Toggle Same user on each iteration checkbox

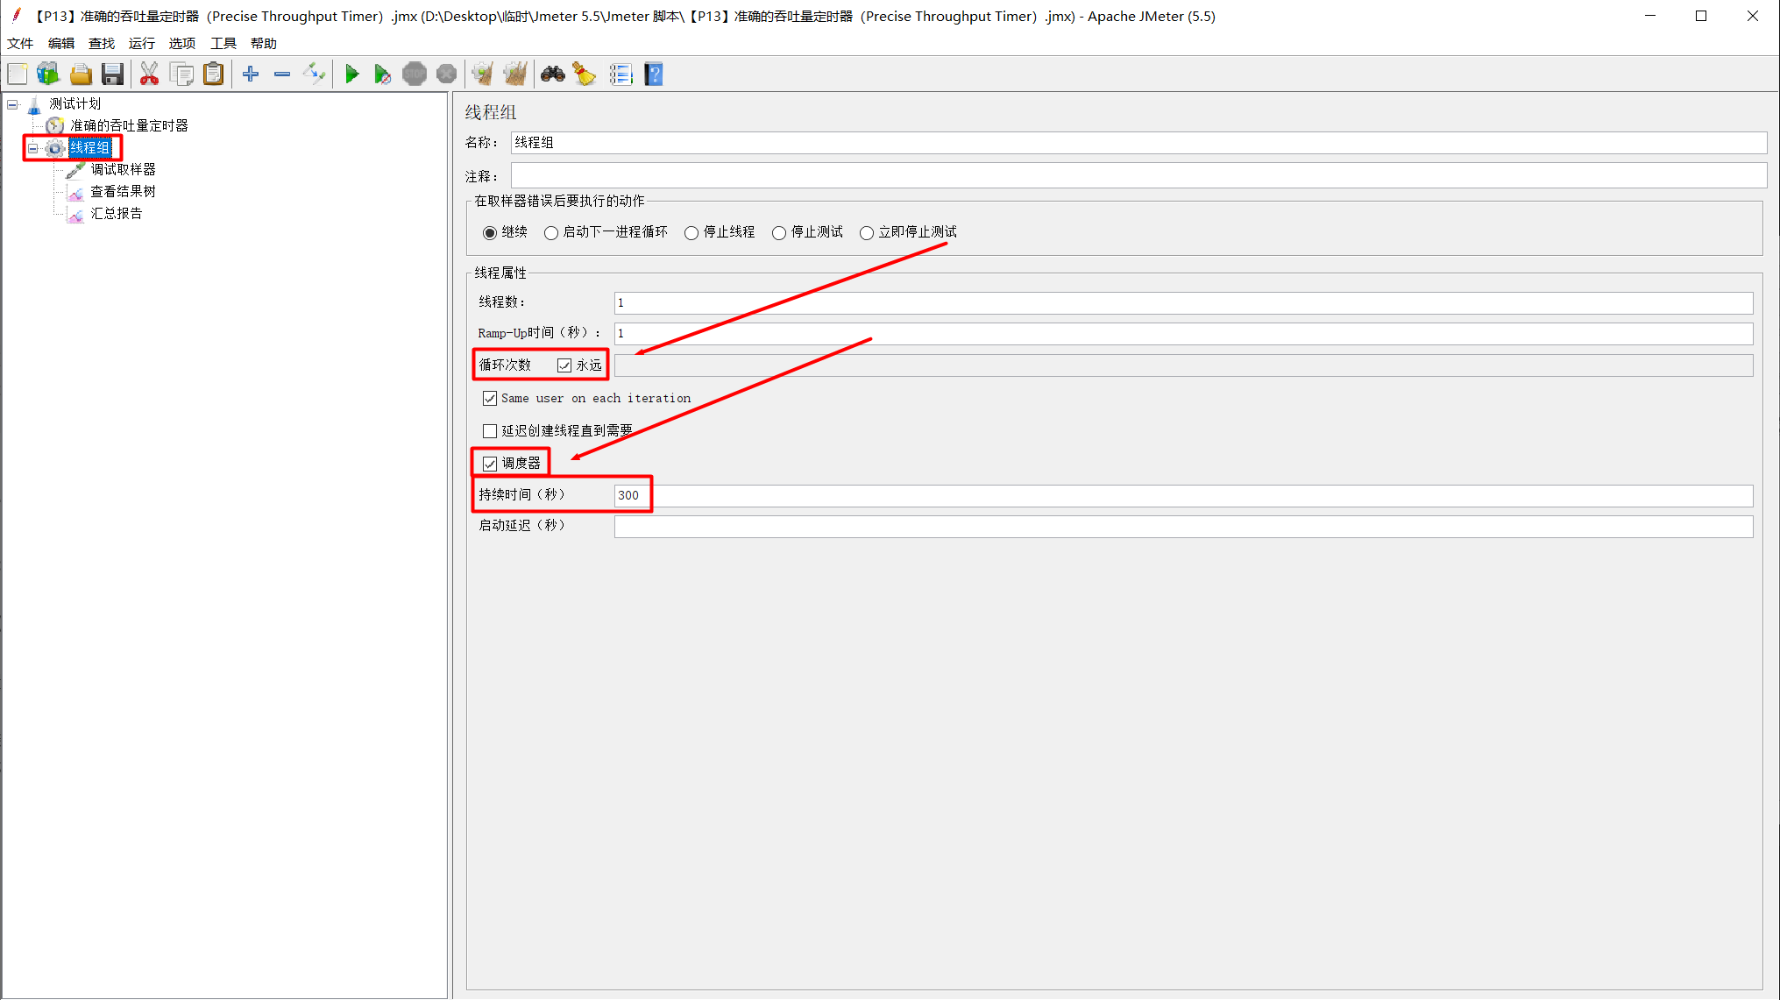click(x=490, y=399)
